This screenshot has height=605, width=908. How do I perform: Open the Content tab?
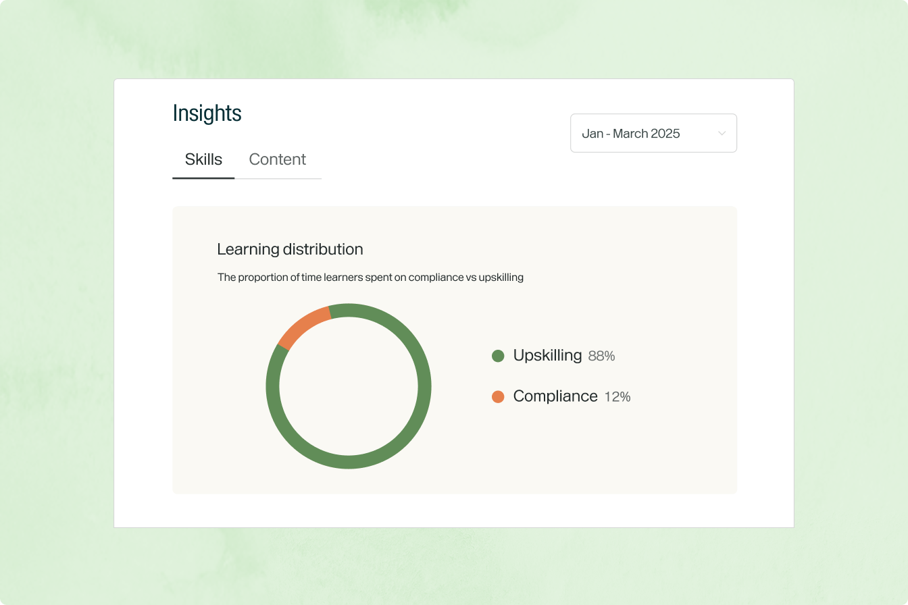[277, 159]
